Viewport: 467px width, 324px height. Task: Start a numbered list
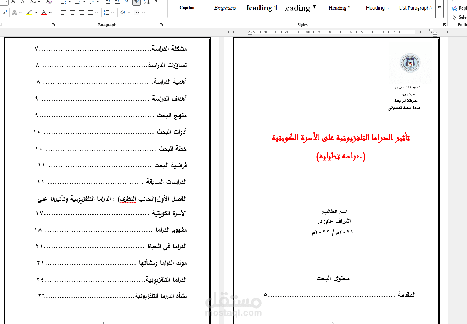78,2
